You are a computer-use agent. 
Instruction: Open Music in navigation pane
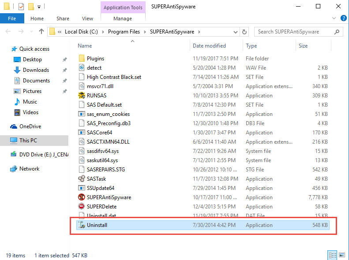[30, 101]
